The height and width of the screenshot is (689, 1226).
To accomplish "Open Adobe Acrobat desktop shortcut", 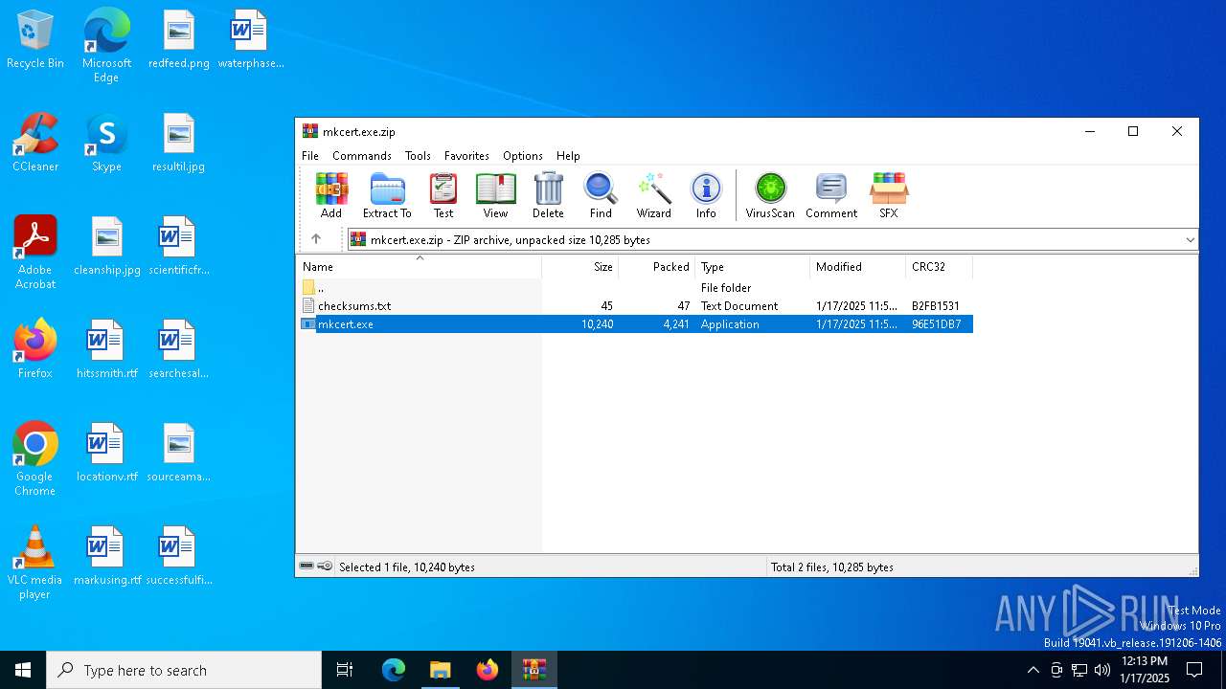I will click(35, 253).
